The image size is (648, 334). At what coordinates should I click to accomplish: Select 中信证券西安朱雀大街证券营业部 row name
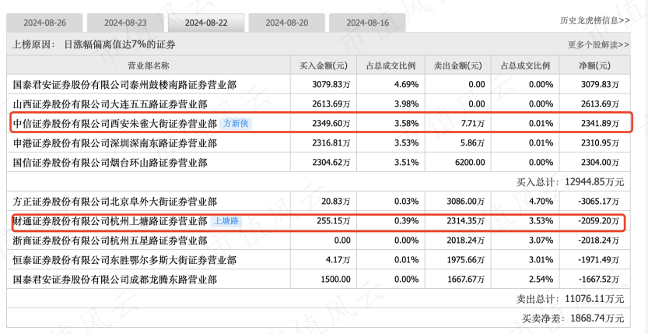click(115, 124)
